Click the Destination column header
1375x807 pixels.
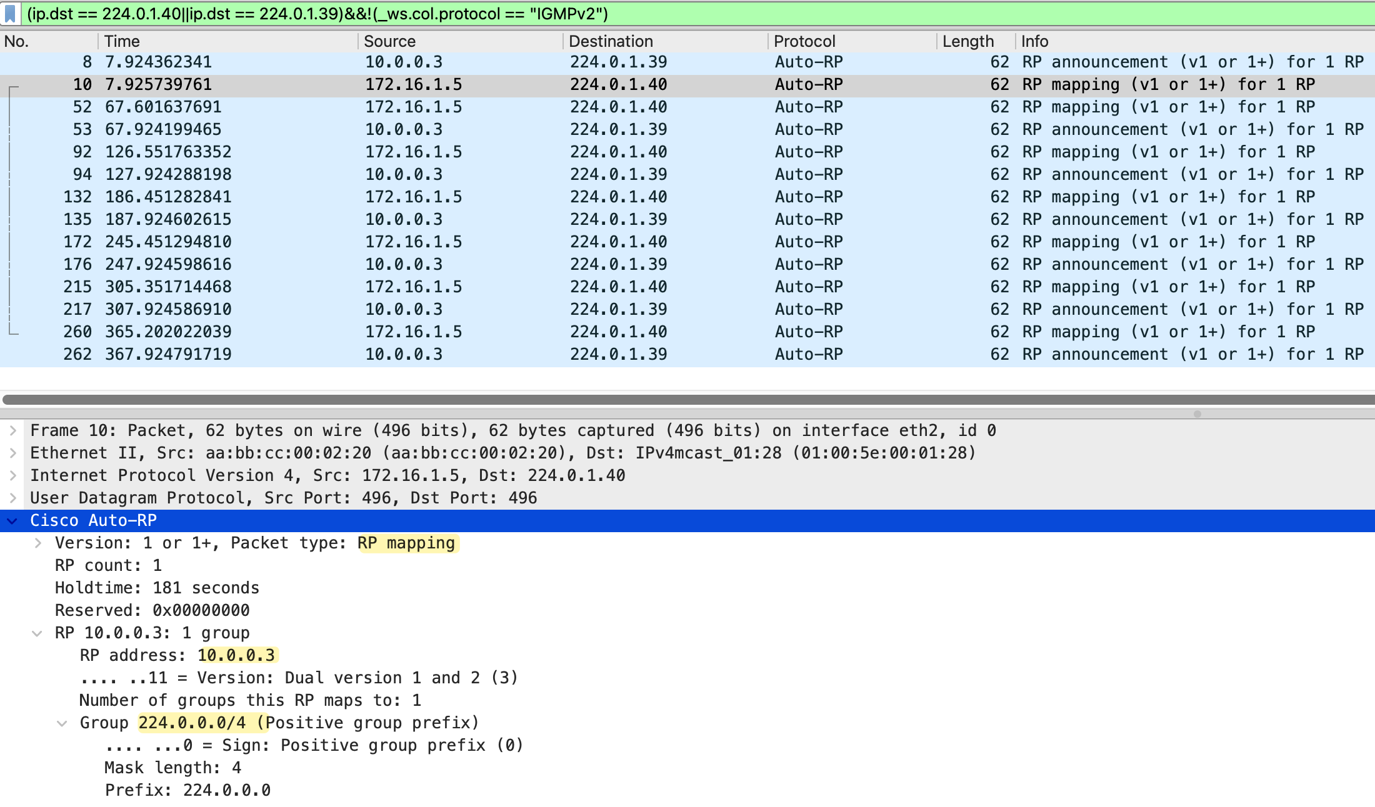pyautogui.click(x=611, y=41)
